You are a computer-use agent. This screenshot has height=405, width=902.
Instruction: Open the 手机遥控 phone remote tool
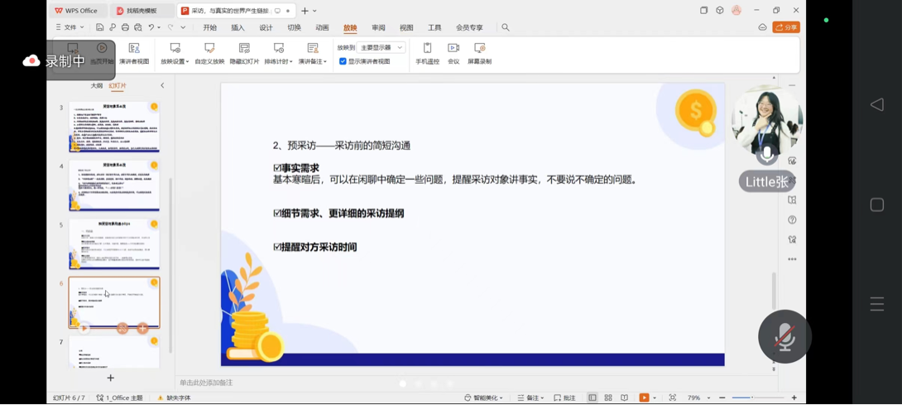[x=427, y=52]
